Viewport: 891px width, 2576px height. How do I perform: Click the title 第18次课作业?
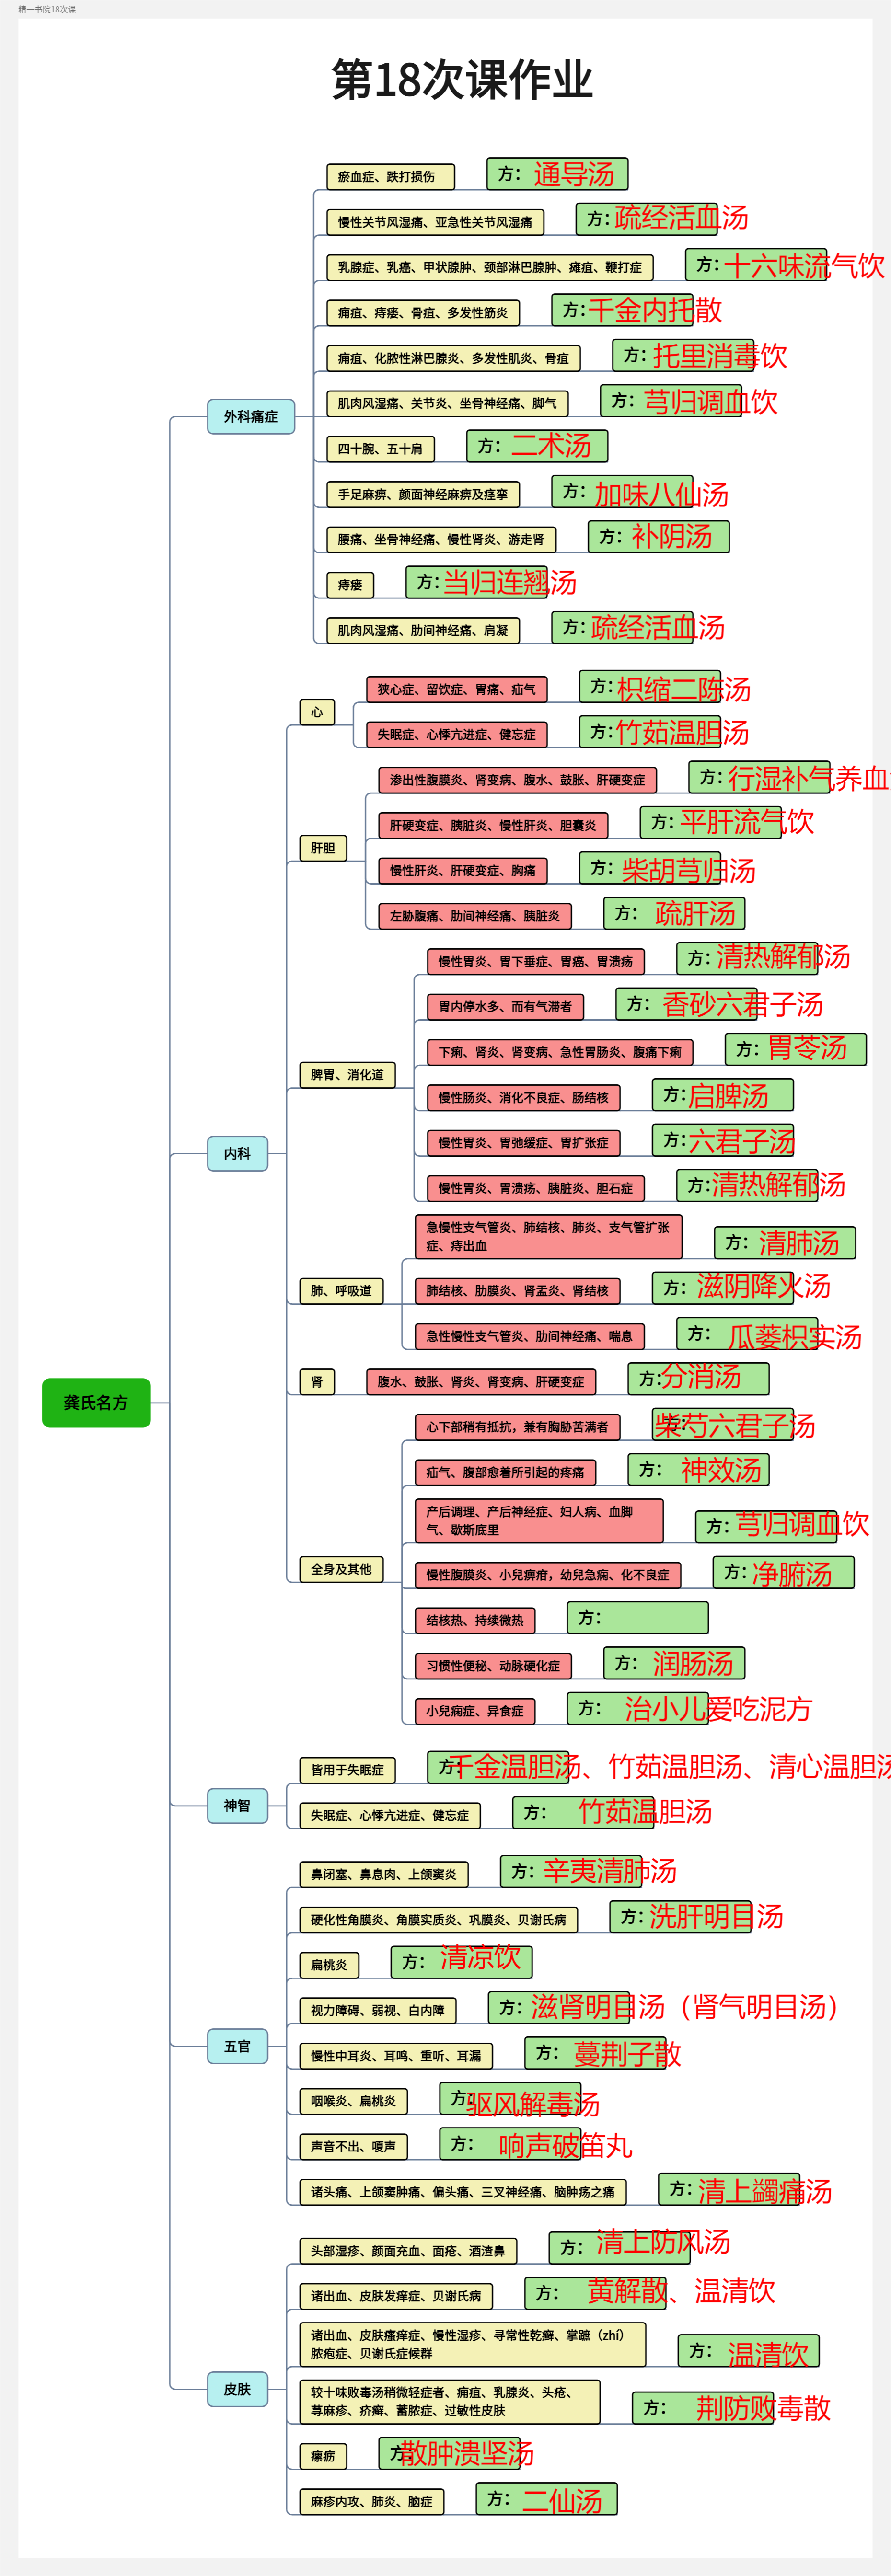coord(462,79)
